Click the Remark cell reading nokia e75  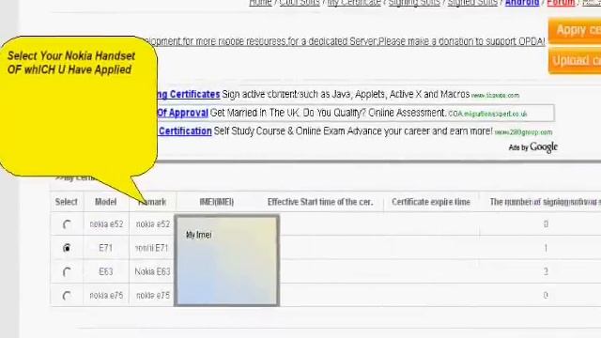pyautogui.click(x=152, y=296)
